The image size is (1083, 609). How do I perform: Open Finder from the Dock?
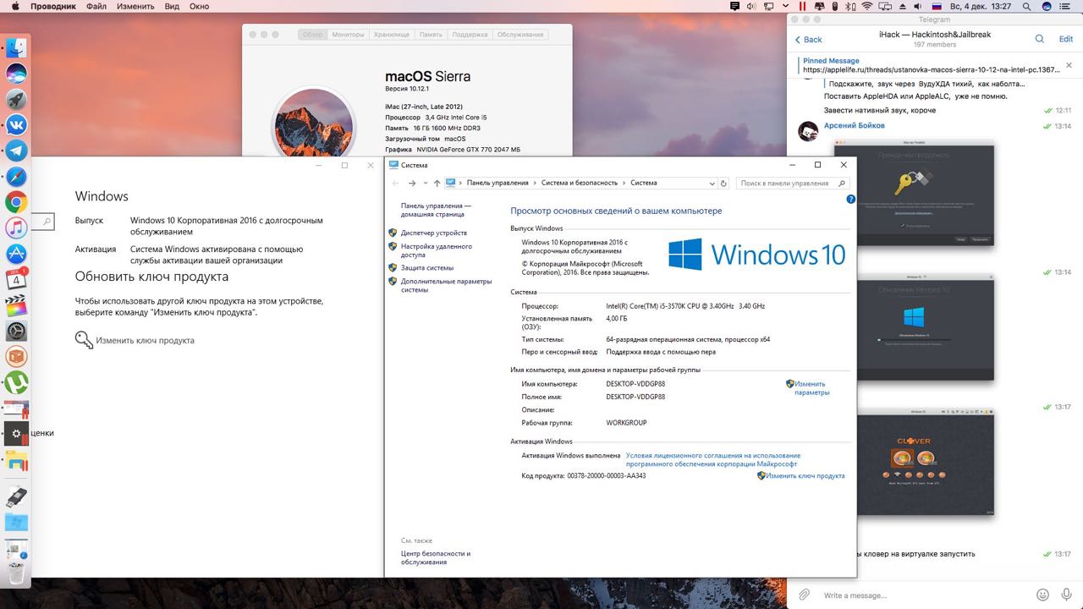click(17, 48)
